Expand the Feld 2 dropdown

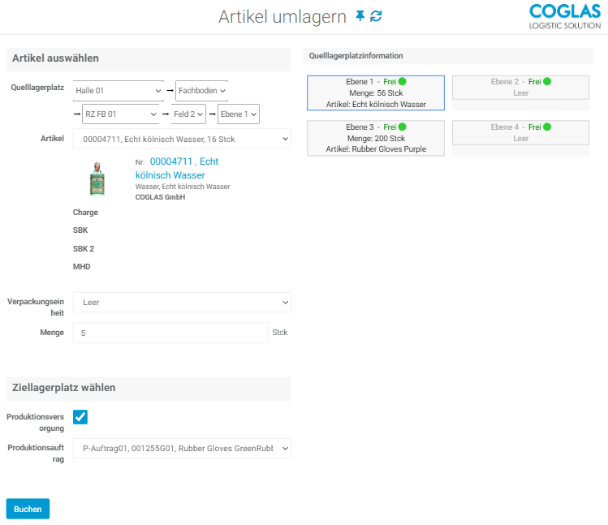(188, 114)
